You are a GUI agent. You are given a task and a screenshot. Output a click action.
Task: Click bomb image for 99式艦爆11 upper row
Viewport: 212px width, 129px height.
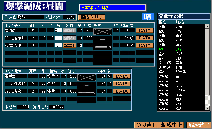click(103, 39)
